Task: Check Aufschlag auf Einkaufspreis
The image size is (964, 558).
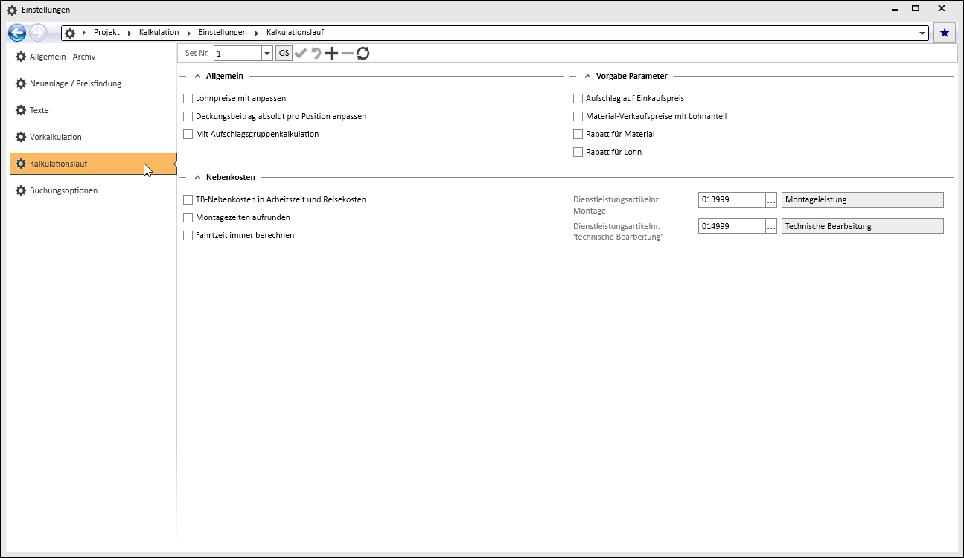Action: pos(578,98)
